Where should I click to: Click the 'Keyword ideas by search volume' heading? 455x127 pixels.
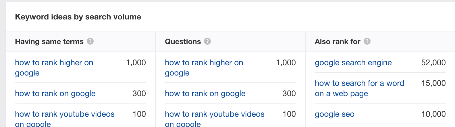click(x=78, y=17)
